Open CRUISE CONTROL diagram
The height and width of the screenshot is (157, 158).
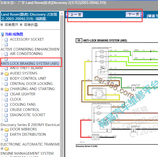[25, 110]
